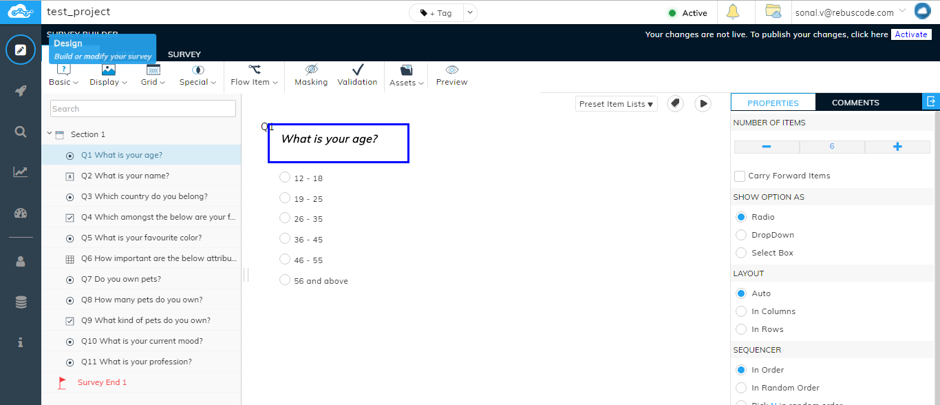Increase number of items with plus button
Screen dimensions: 940x405
tap(897, 147)
